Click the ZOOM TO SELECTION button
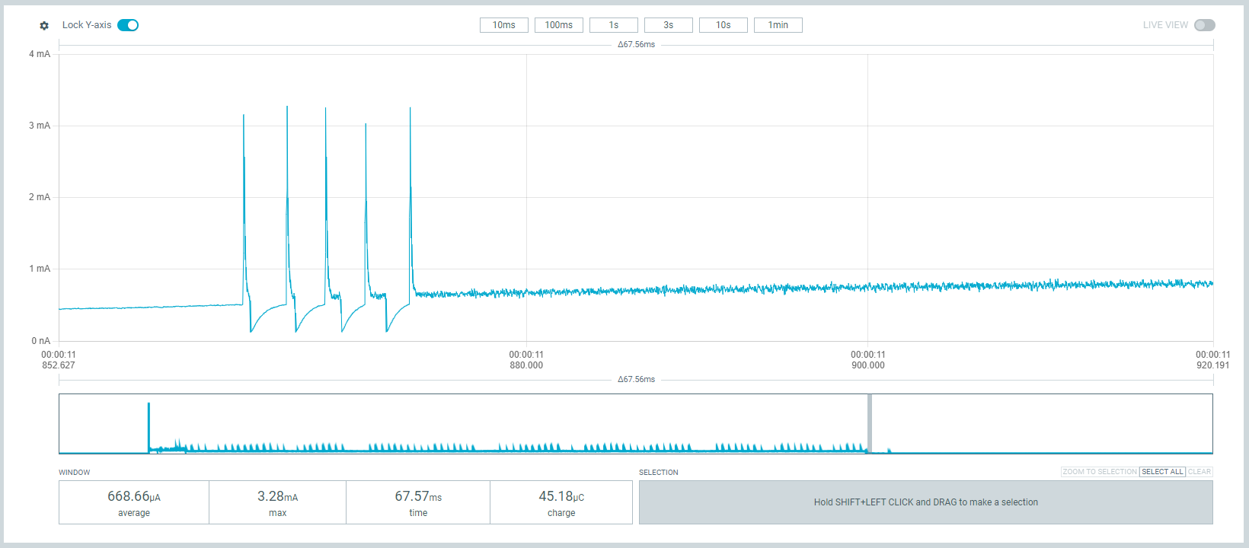This screenshot has height=548, width=1249. coord(1099,472)
